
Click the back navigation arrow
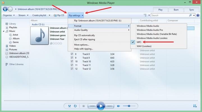point(5,9)
